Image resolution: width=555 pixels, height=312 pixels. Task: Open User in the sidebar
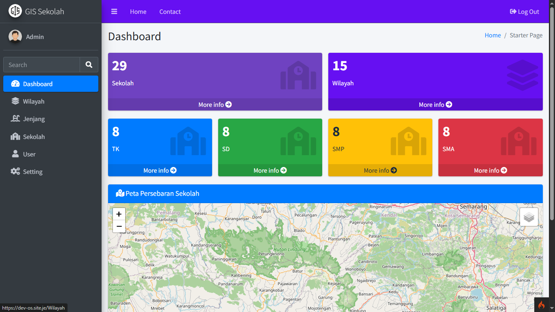(x=51, y=154)
